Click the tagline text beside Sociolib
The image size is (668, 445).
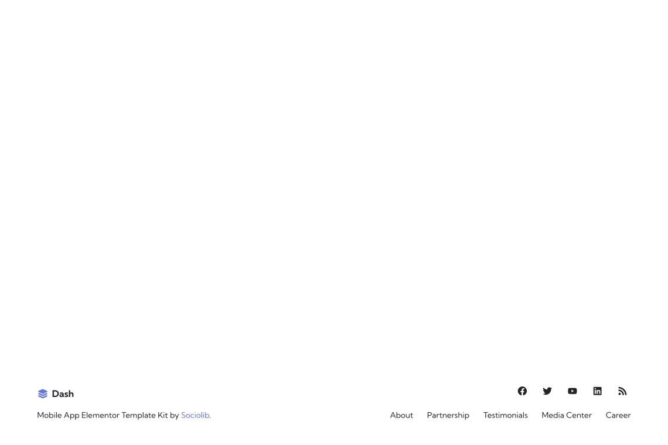[108, 415]
